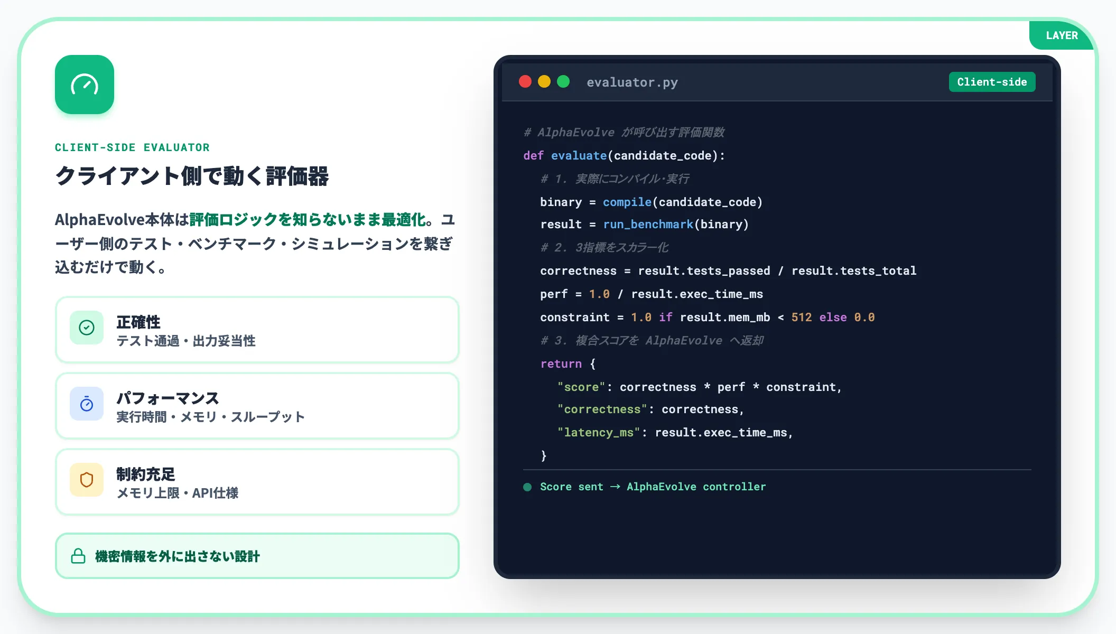Open the 制約充足 card
Image resolution: width=1116 pixels, height=634 pixels.
point(257,482)
